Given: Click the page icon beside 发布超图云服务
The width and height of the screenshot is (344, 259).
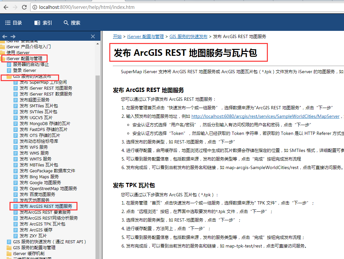Looking at the screenshot, I should 15,100.
